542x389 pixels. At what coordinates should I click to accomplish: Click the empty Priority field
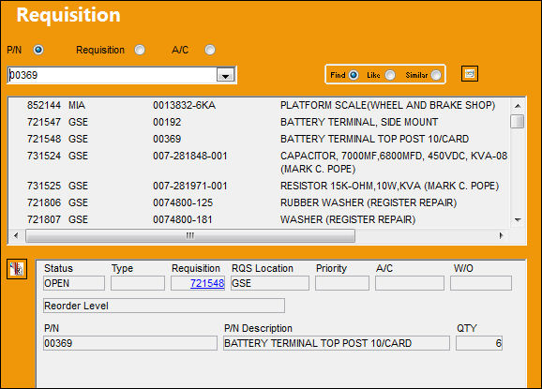pos(342,283)
